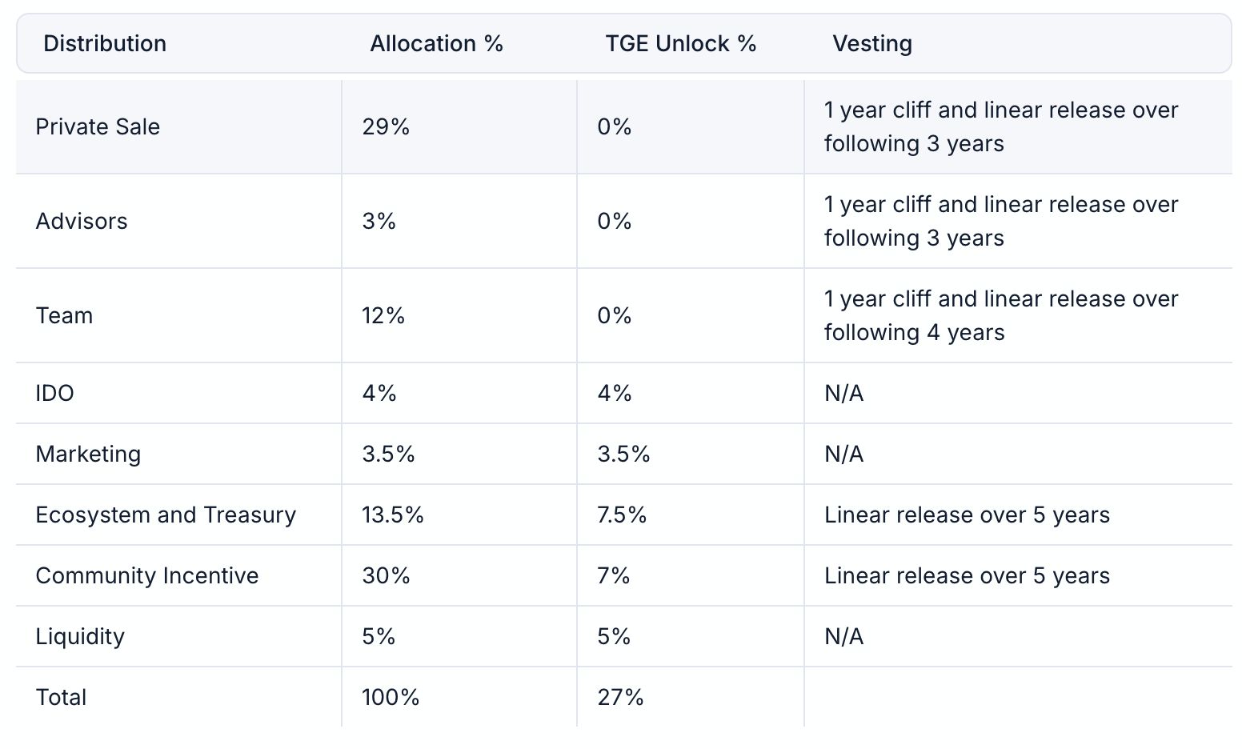Select the 13.5% allocation value

click(x=393, y=515)
